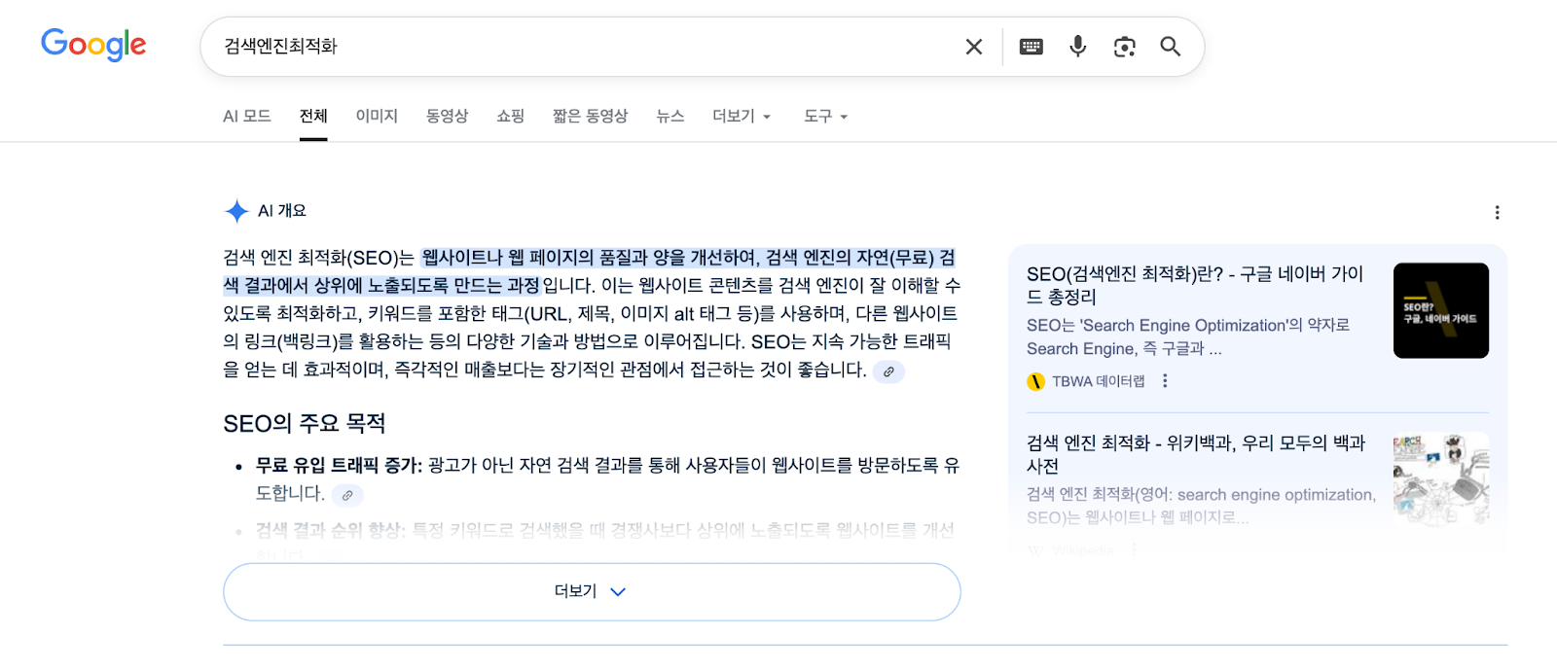Open AI overview three-dot options menu
This screenshot has height=671, width=1557.
(x=1497, y=212)
